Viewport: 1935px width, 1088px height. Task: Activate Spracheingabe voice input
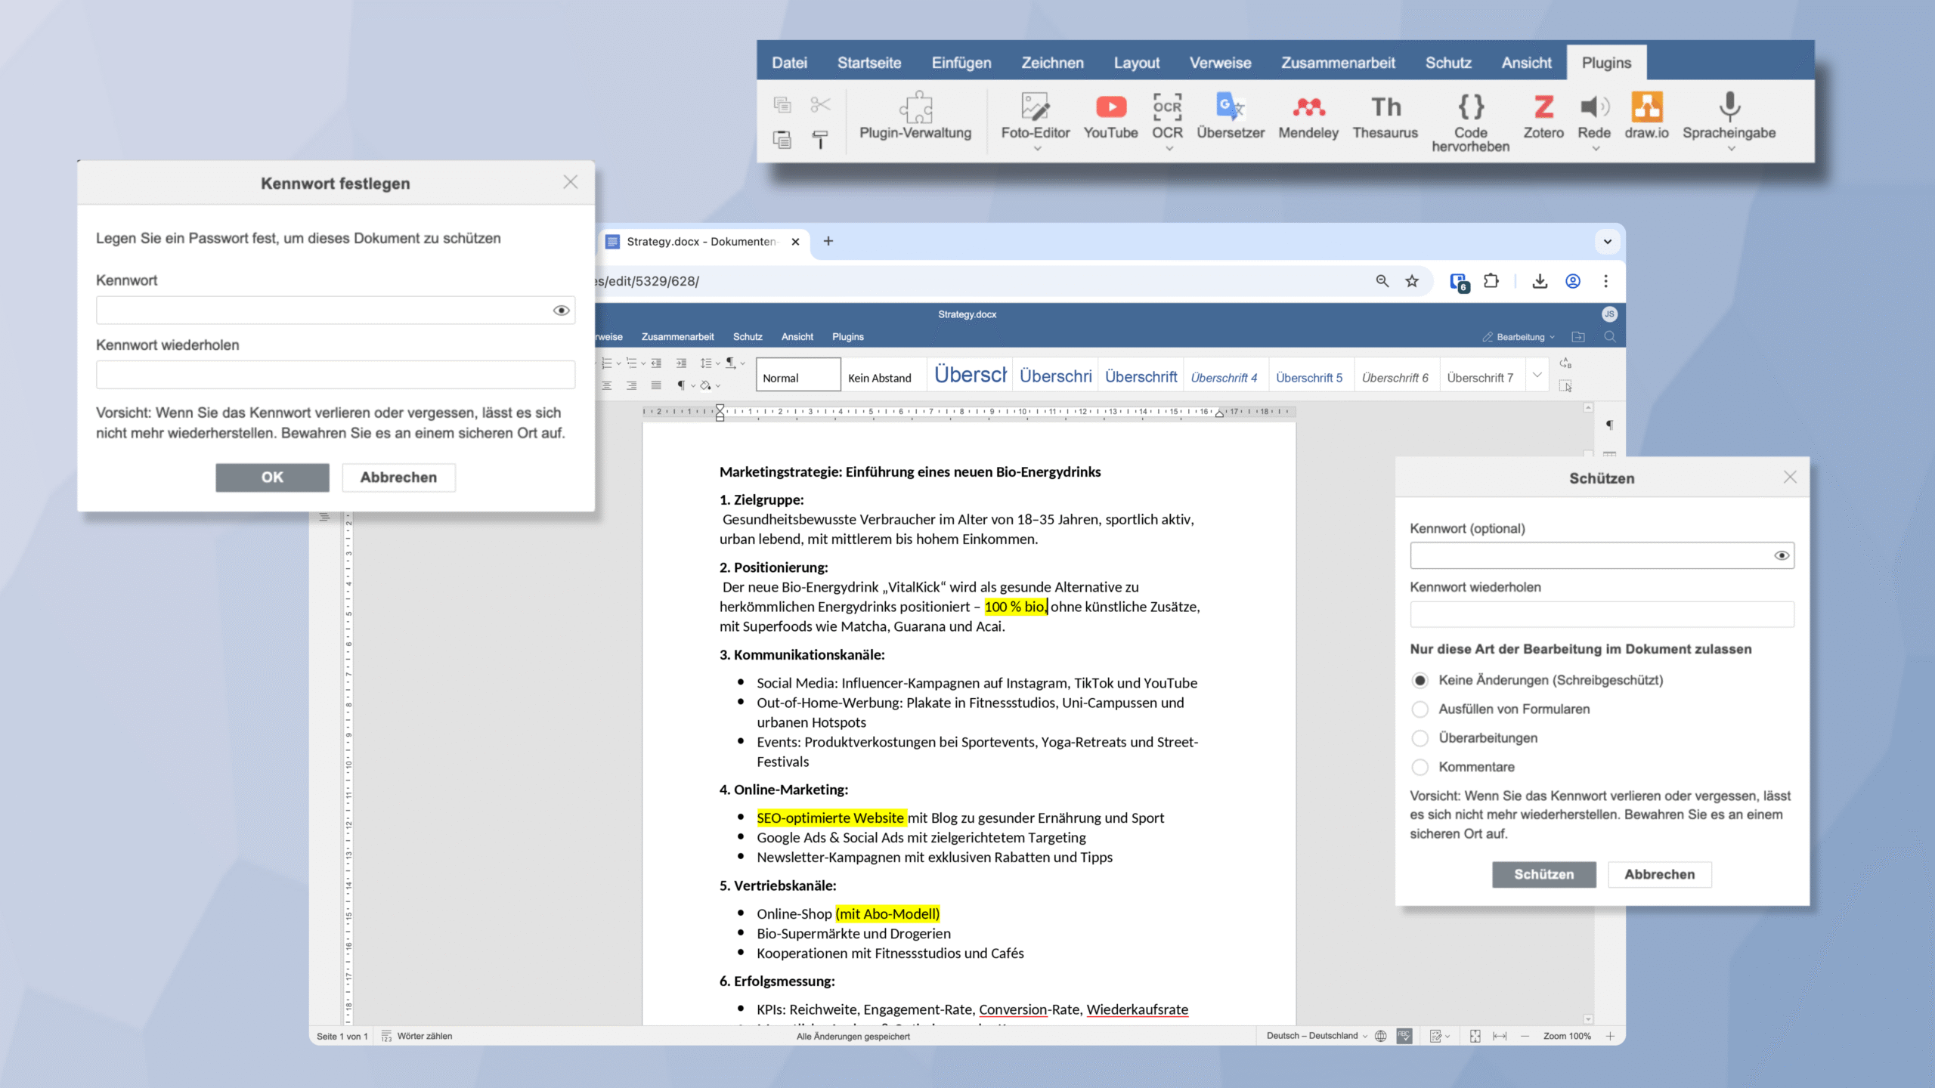[x=1729, y=116]
